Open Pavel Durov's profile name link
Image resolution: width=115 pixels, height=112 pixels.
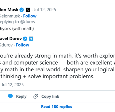coord(11,39)
